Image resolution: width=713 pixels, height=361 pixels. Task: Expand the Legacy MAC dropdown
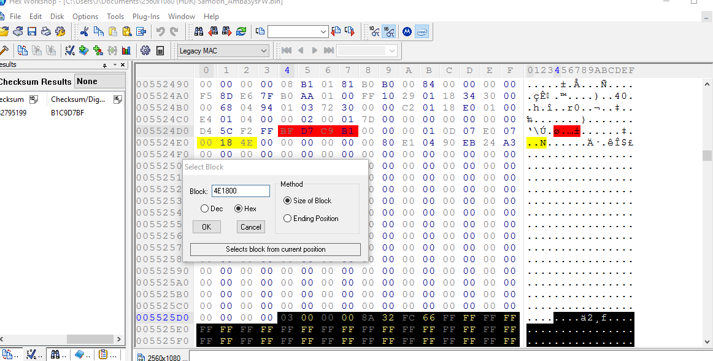click(x=264, y=51)
